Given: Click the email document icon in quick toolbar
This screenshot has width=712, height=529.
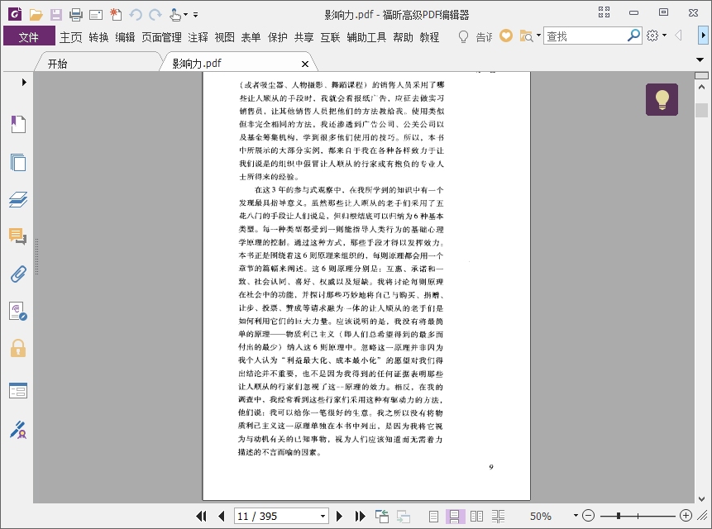Looking at the screenshot, I should pos(96,15).
